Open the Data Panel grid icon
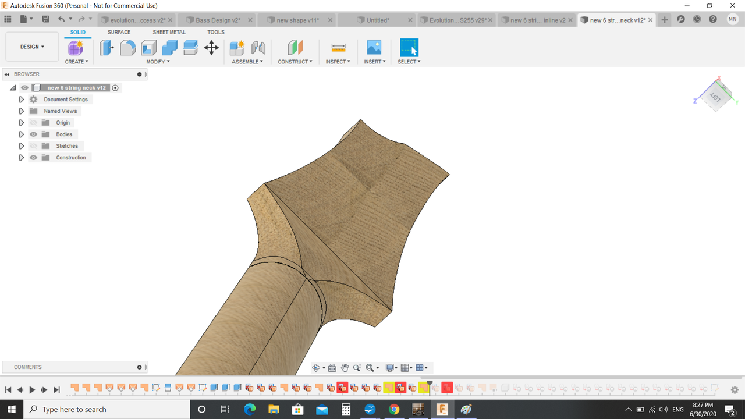The image size is (745, 419). (x=8, y=19)
